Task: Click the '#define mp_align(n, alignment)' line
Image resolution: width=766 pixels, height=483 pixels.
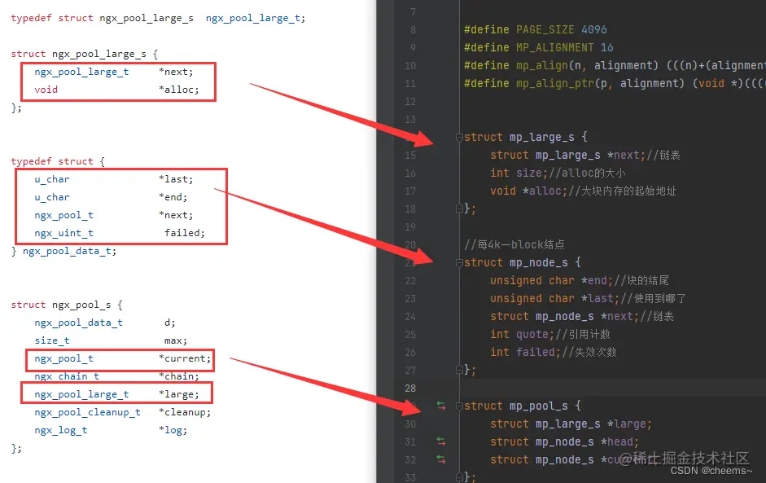Action: (615, 65)
